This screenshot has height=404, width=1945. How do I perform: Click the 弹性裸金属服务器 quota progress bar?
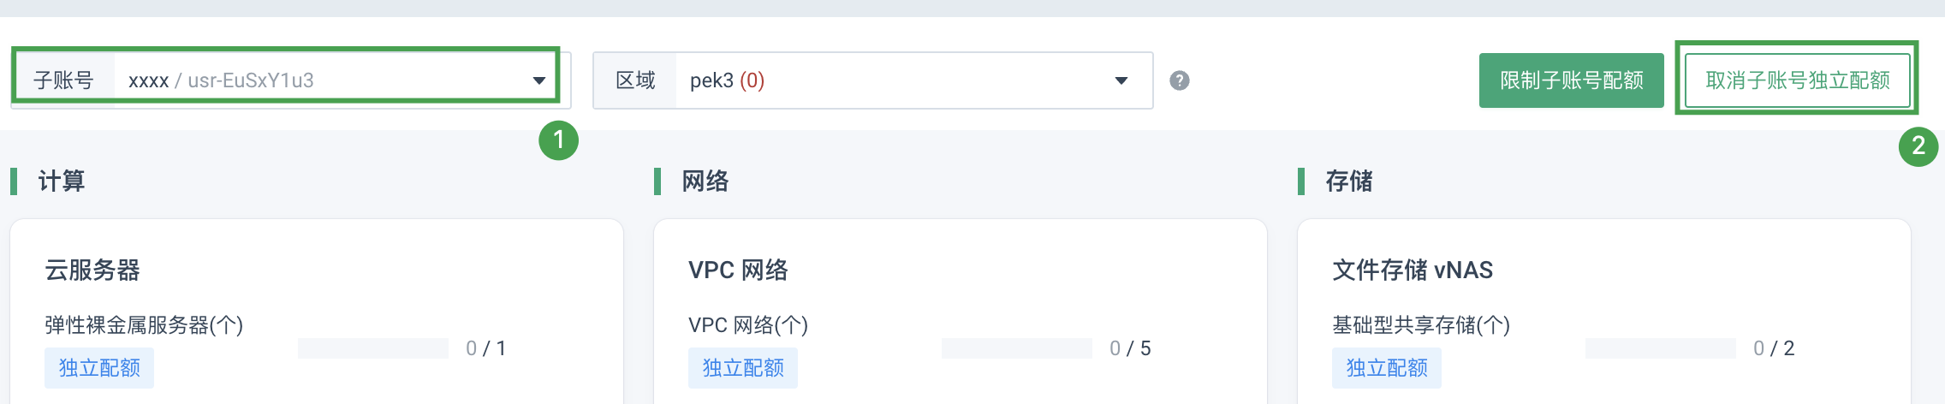373,348
